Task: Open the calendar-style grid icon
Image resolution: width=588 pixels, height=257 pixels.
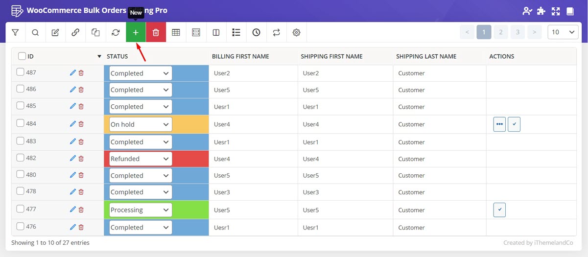Action: click(196, 32)
